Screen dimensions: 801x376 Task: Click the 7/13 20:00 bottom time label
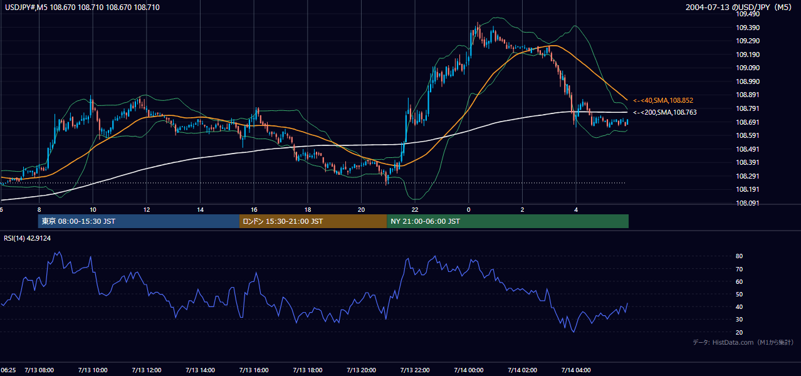[362, 370]
